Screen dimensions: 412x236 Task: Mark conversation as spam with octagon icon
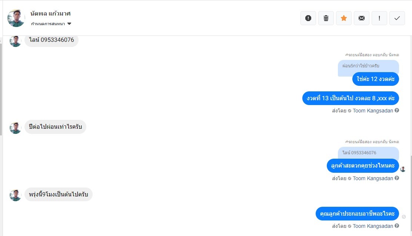[x=308, y=18]
